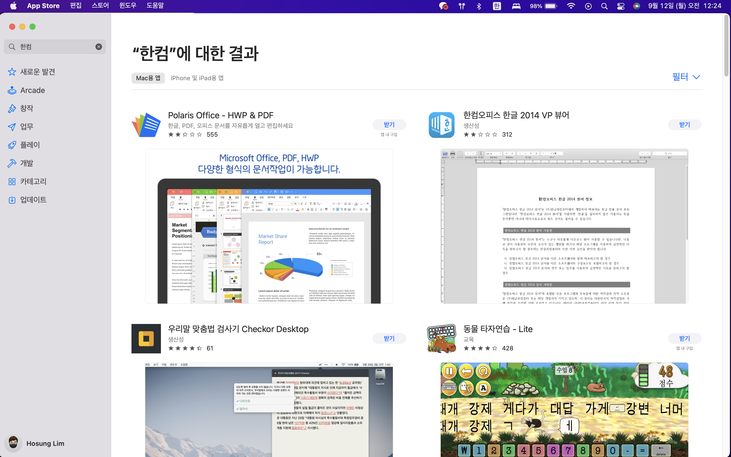View the 한글 2014 VP 뷰어 screenshot preview
The height and width of the screenshot is (457, 731).
564,226
